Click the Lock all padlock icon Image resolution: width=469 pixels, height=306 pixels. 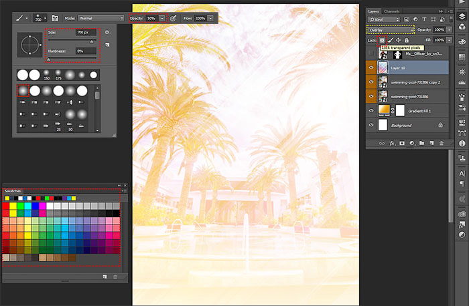[407, 40]
